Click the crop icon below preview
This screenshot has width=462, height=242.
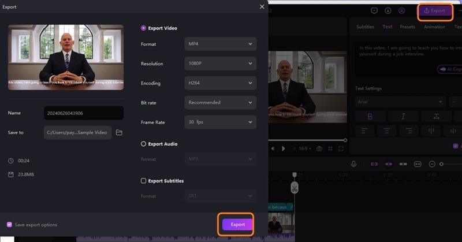tap(330, 148)
